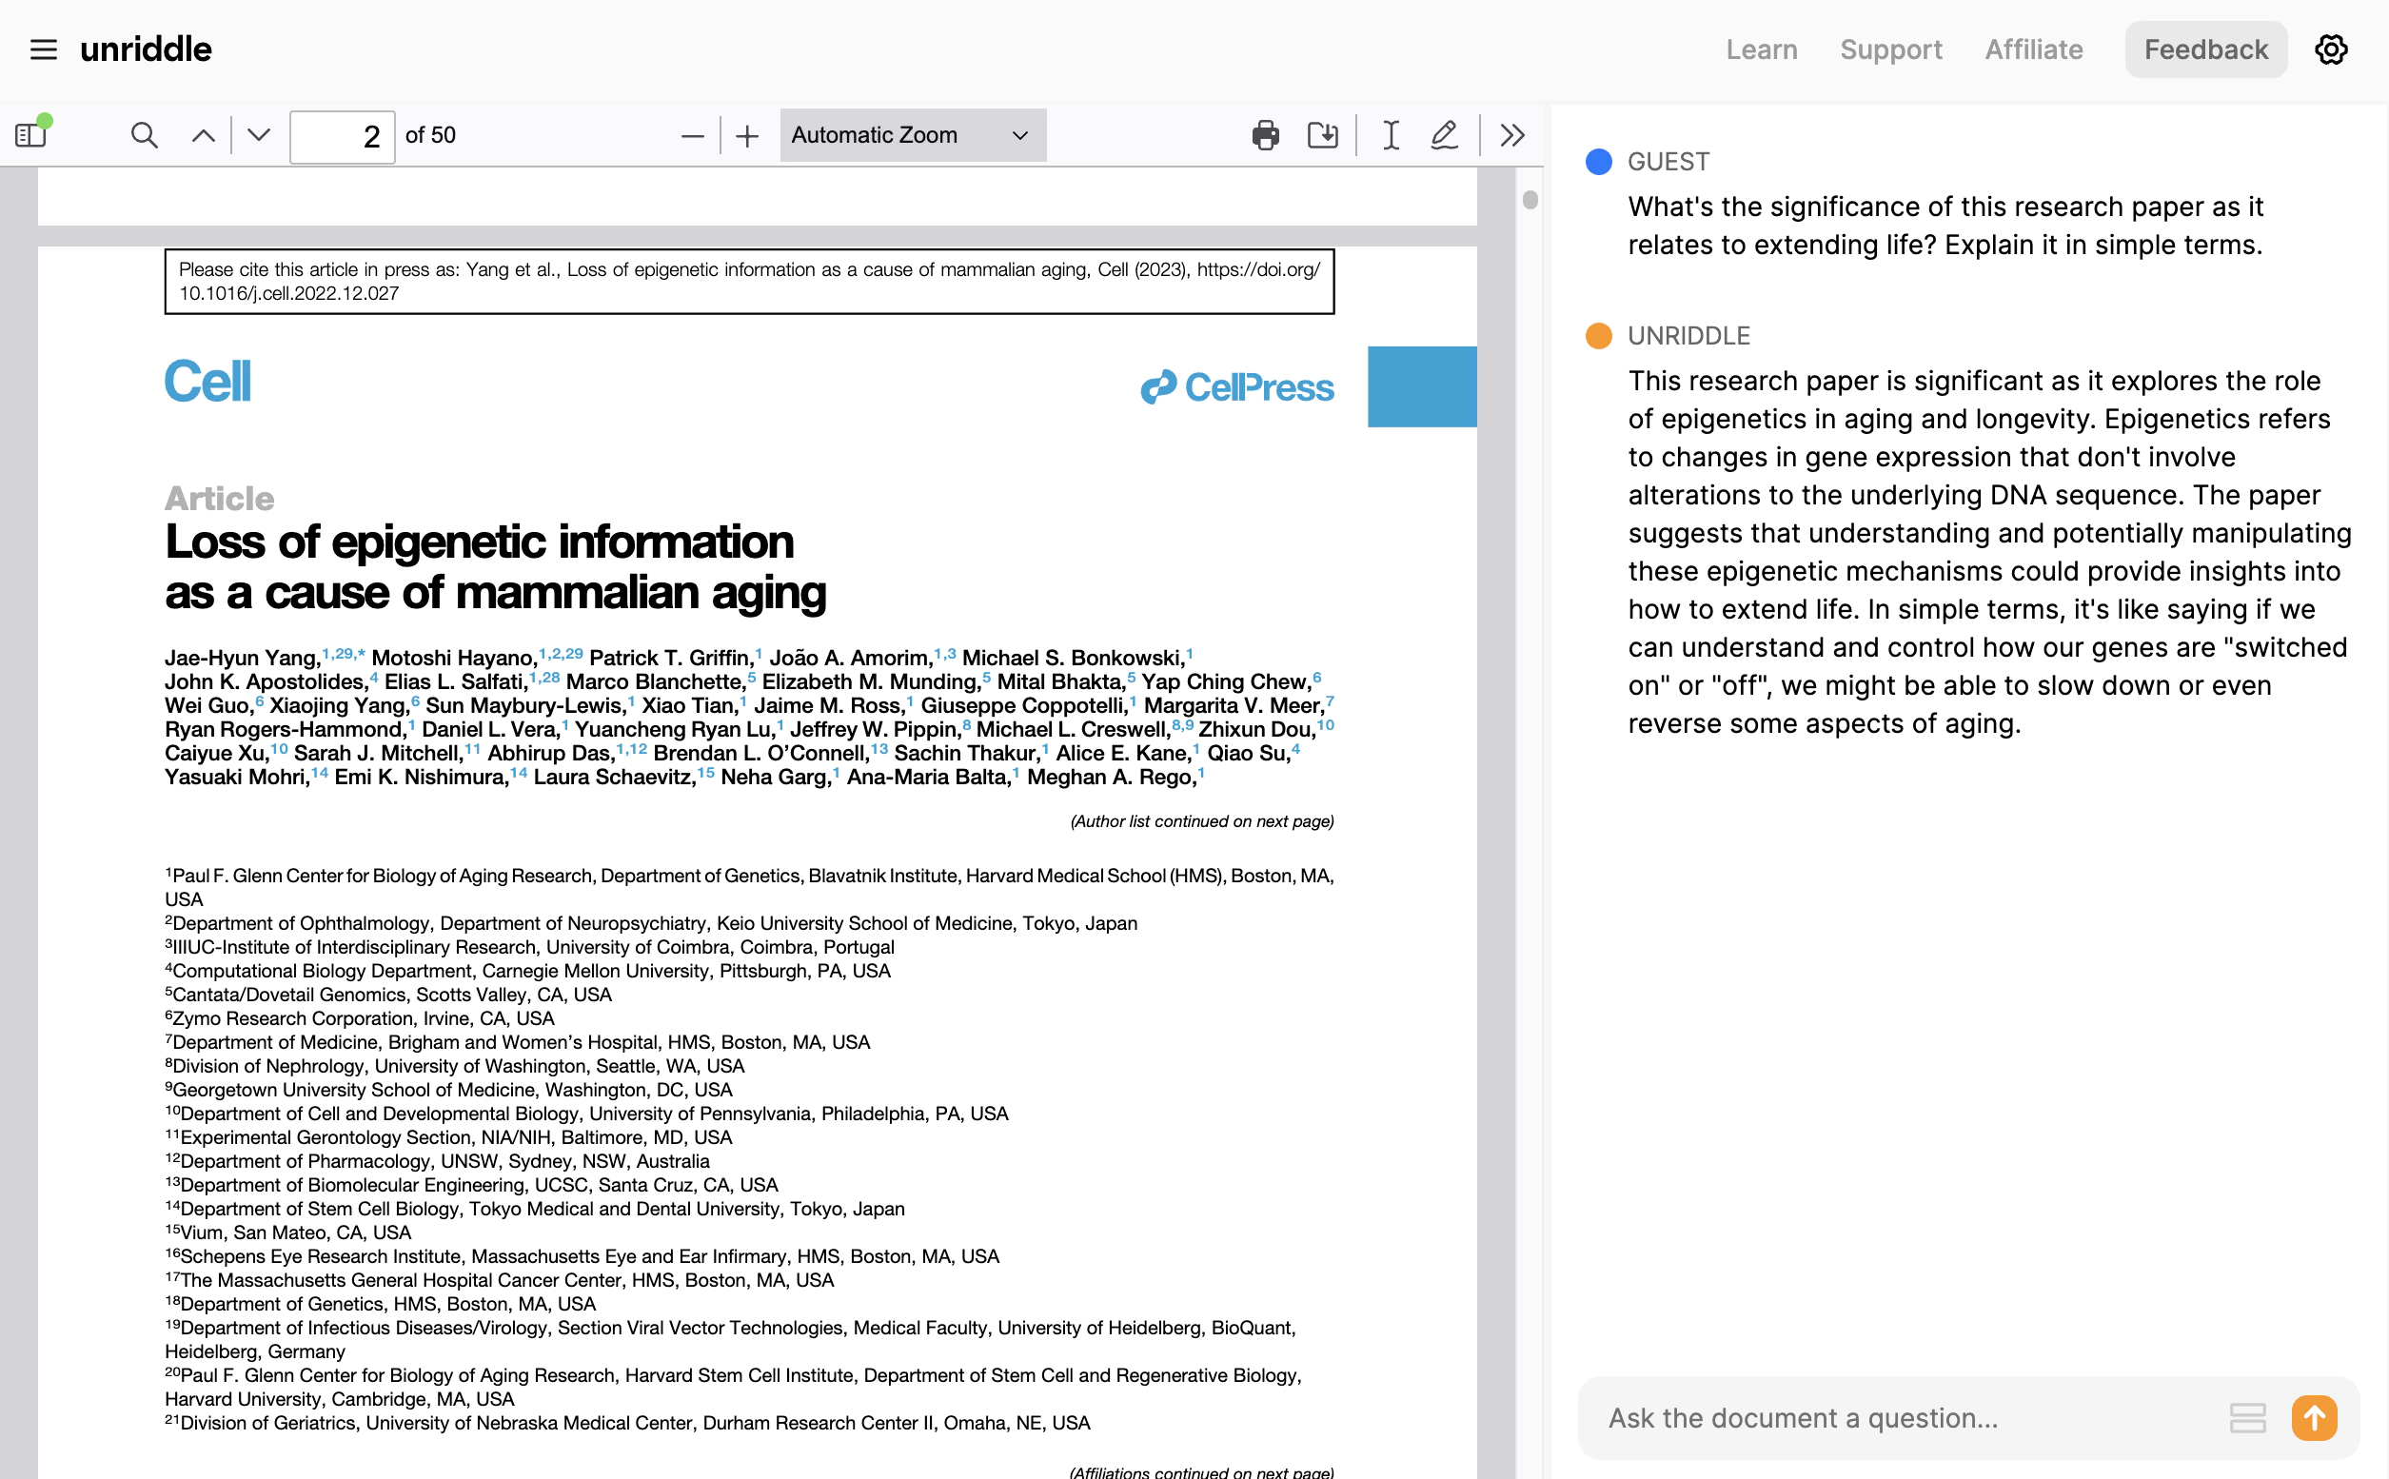Screen dimensions: 2389x1479
Task: Click the Feedback button
Action: point(2205,49)
